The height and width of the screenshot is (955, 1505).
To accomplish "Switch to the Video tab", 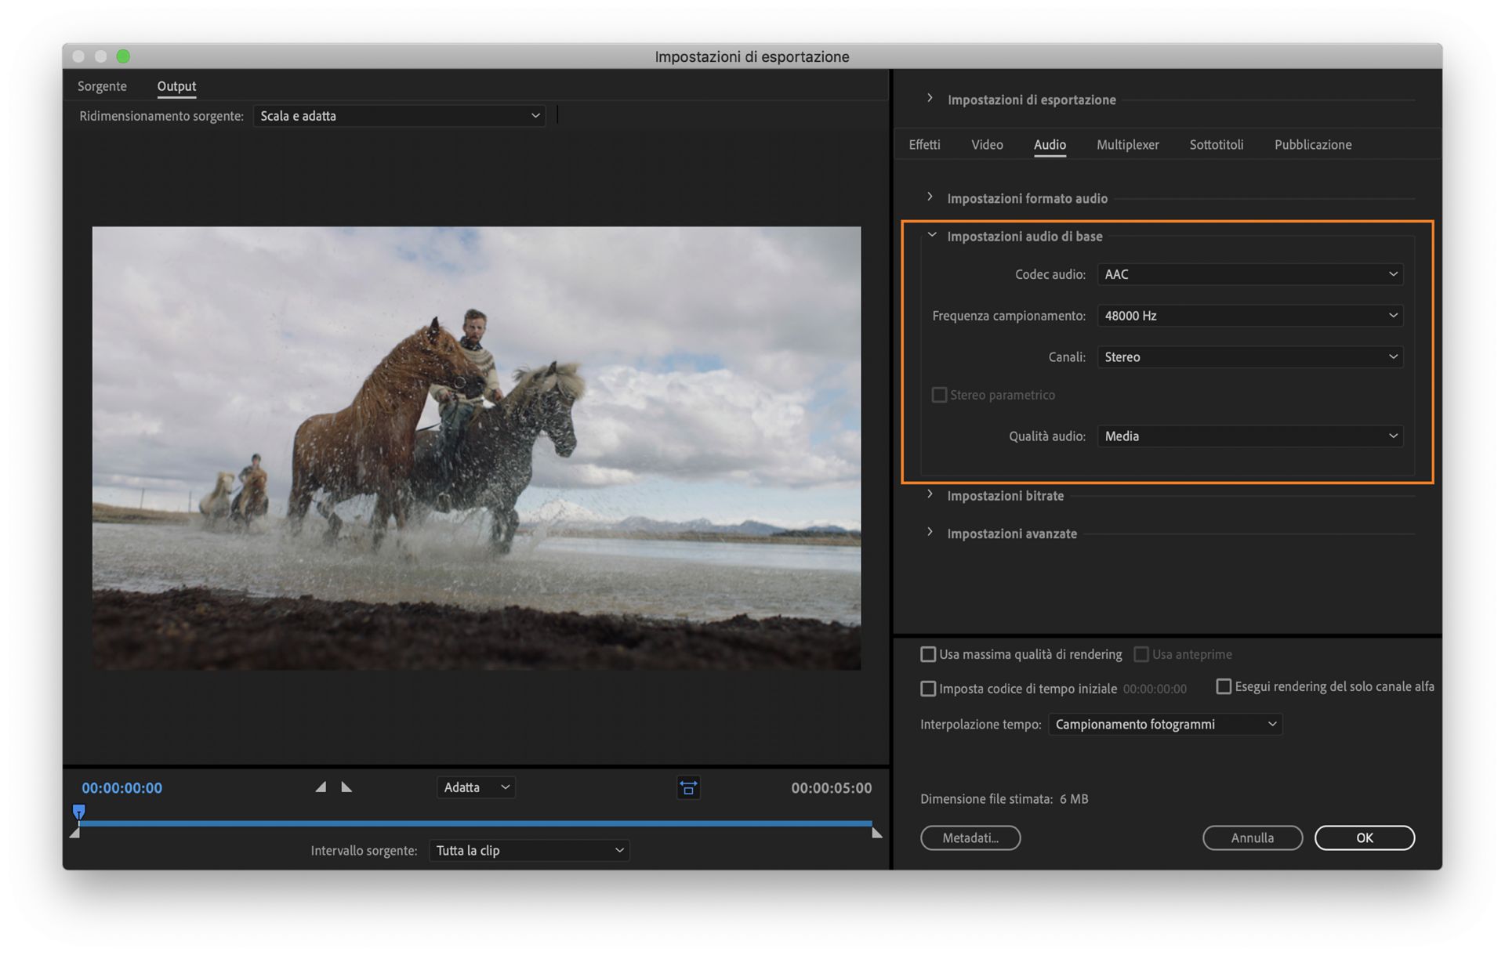I will click(x=986, y=145).
